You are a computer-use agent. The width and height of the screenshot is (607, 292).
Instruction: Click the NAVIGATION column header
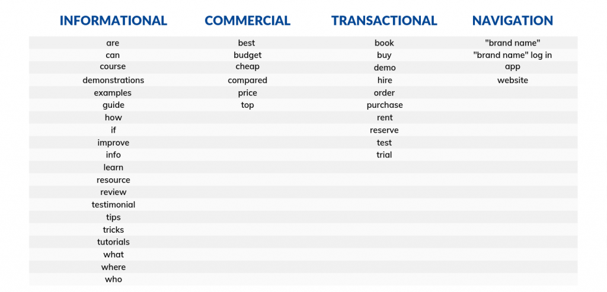513,21
